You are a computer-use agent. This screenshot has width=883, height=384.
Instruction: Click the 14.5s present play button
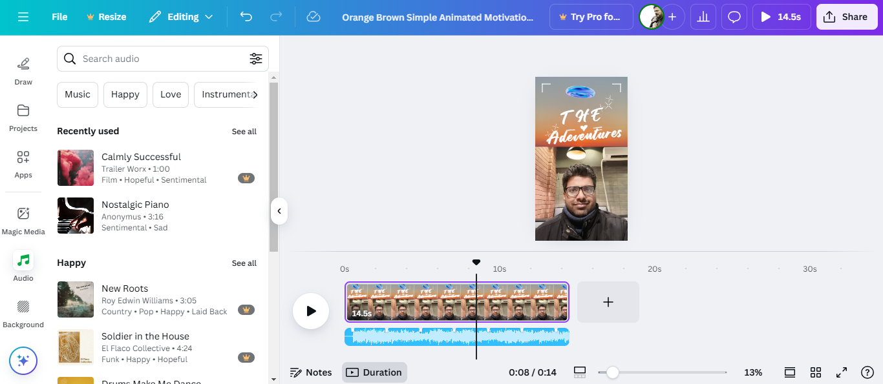point(782,17)
